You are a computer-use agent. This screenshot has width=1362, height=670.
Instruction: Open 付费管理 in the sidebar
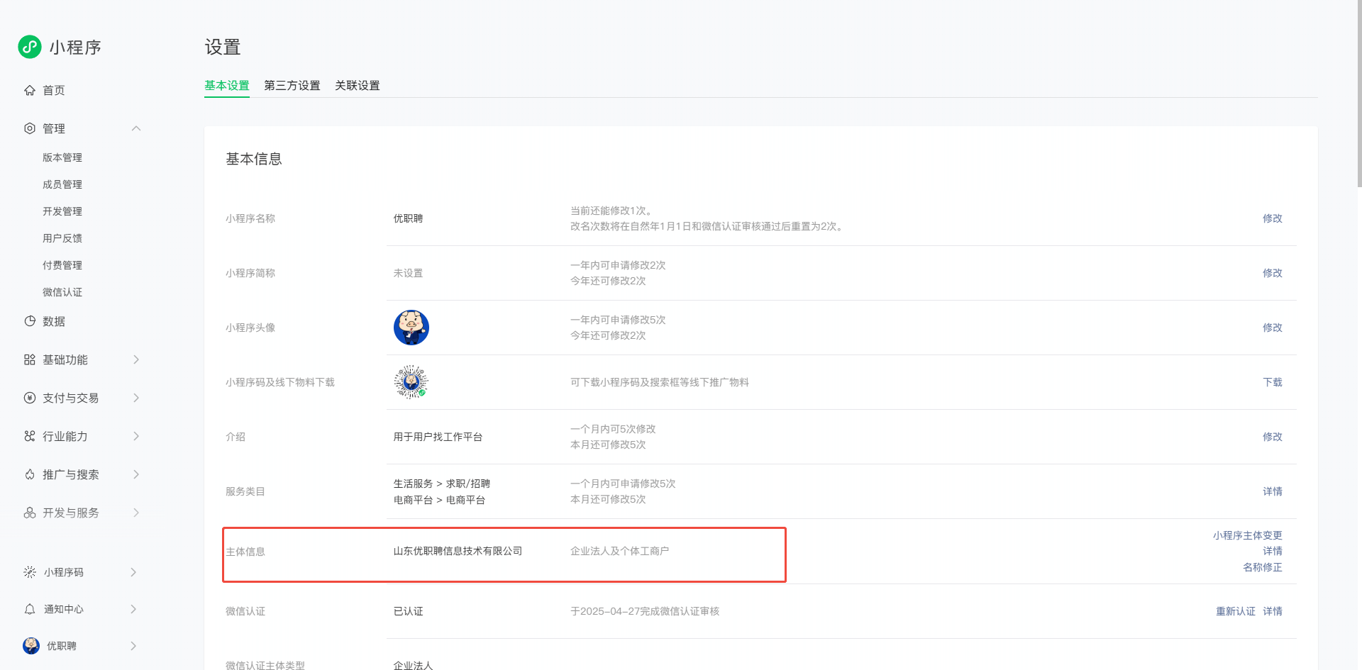click(x=62, y=265)
